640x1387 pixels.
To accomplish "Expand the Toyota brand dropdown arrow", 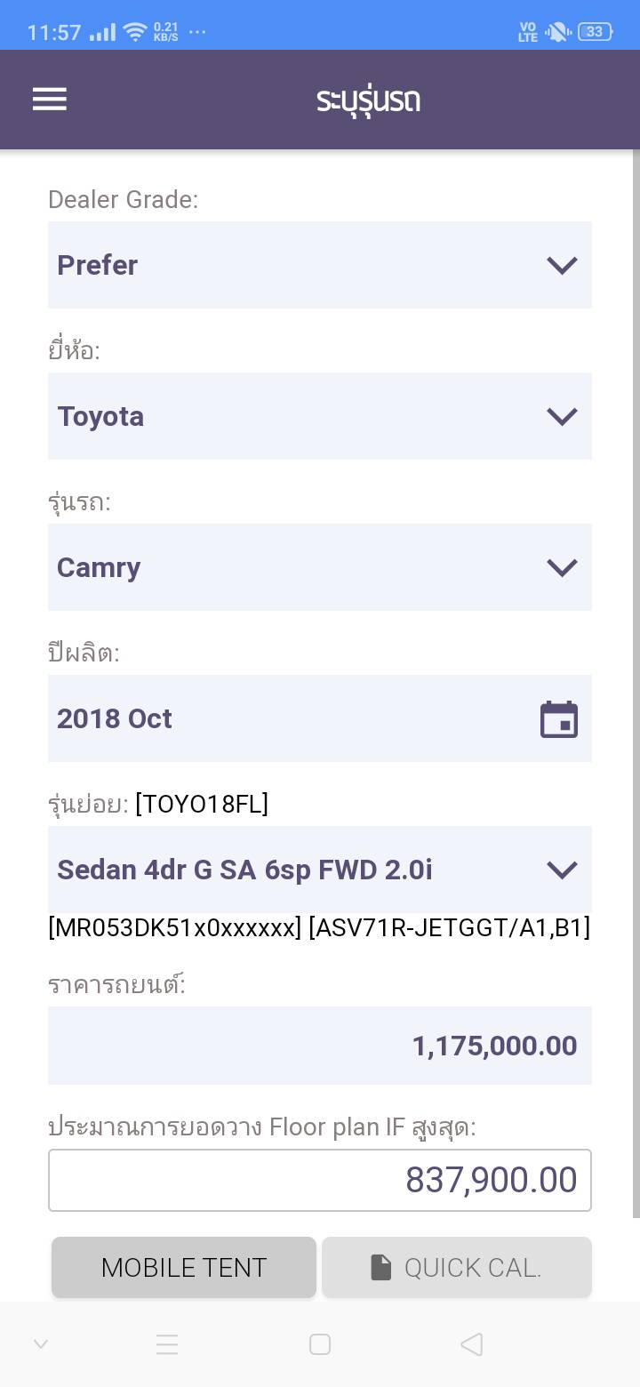I will point(562,416).
